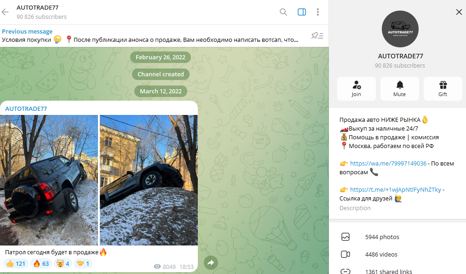This screenshot has height=274, width=466.
Task: Open the 5944 photos section
Action: pyautogui.click(x=382, y=237)
